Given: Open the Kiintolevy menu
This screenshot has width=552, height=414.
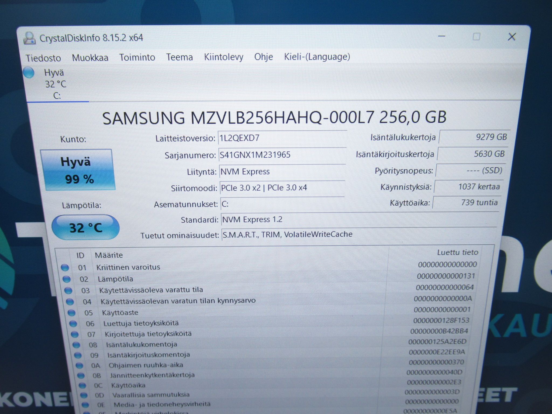Looking at the screenshot, I should [x=224, y=57].
